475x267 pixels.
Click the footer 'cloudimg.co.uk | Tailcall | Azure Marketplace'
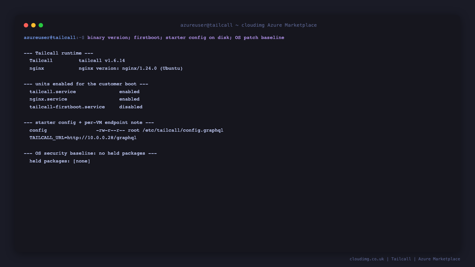(x=405, y=259)
